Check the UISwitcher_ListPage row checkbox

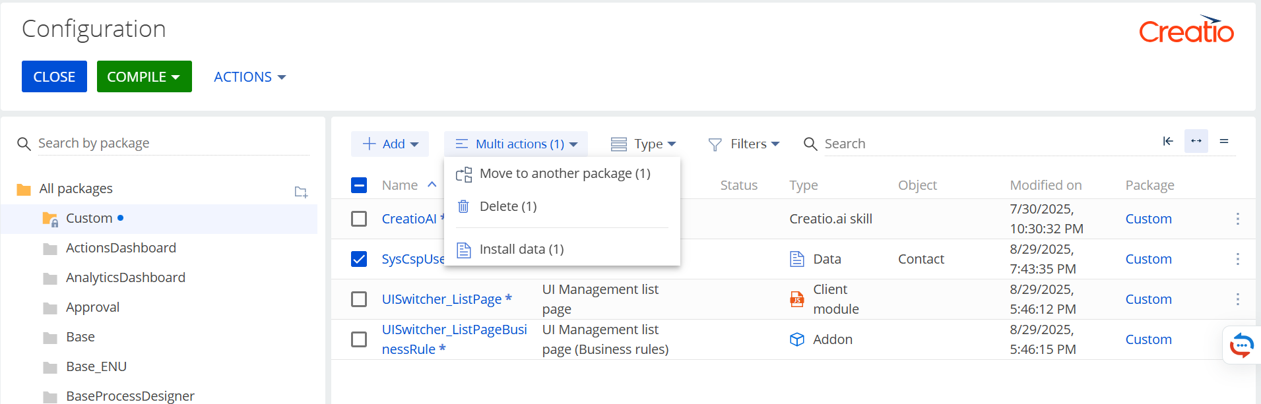coord(359,299)
